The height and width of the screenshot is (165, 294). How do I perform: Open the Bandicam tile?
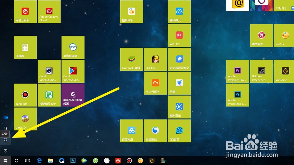(25, 95)
